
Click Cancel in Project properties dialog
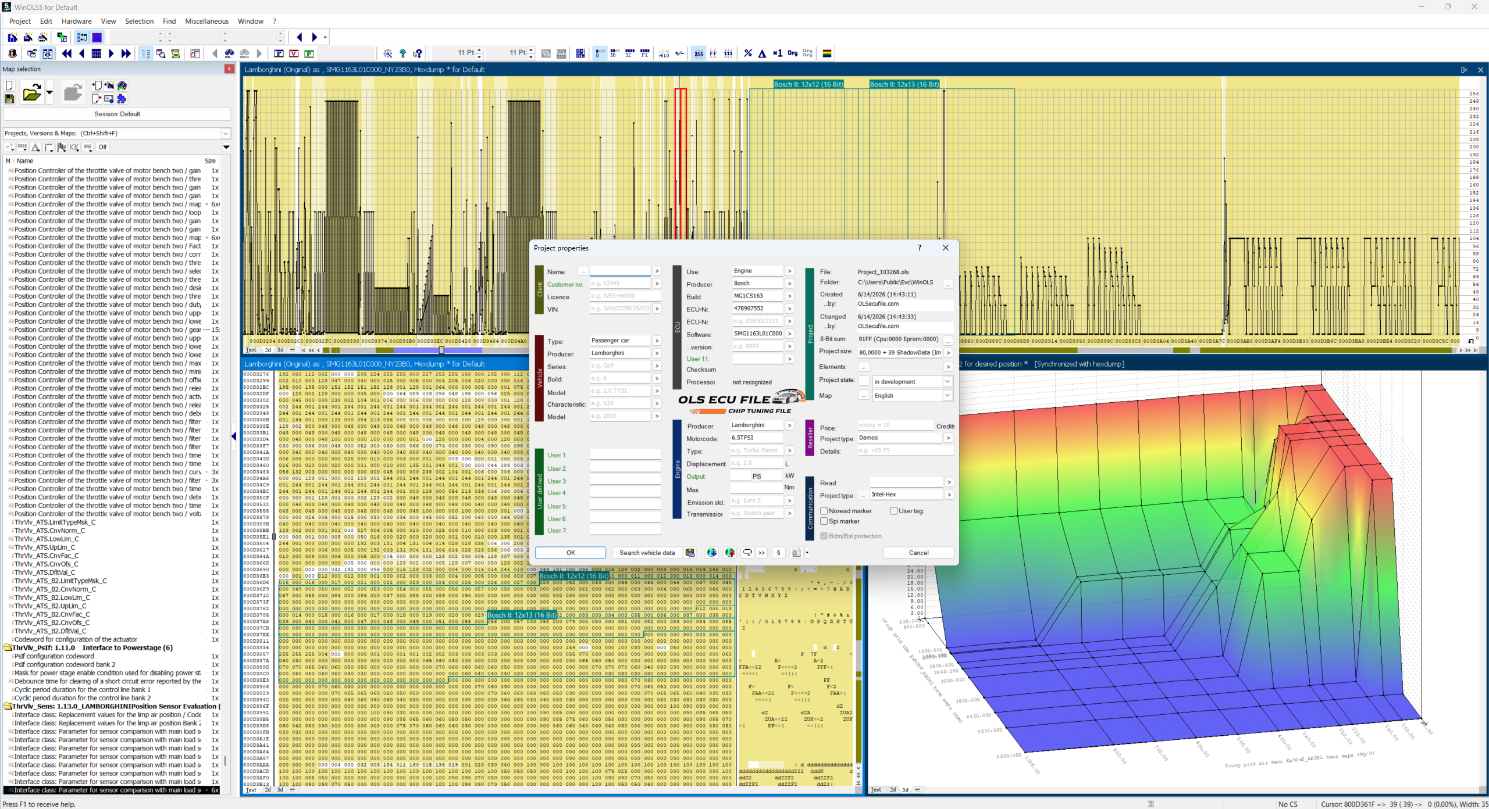[918, 553]
